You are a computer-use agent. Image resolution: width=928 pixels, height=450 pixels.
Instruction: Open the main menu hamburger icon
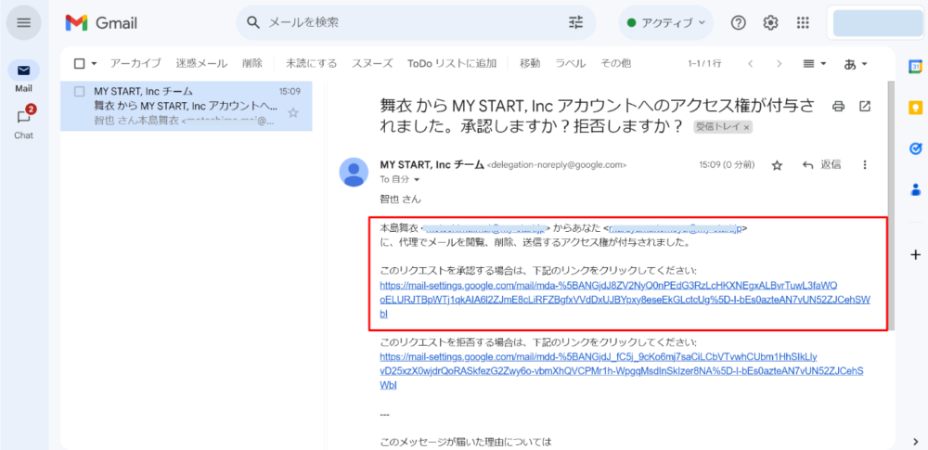24,23
